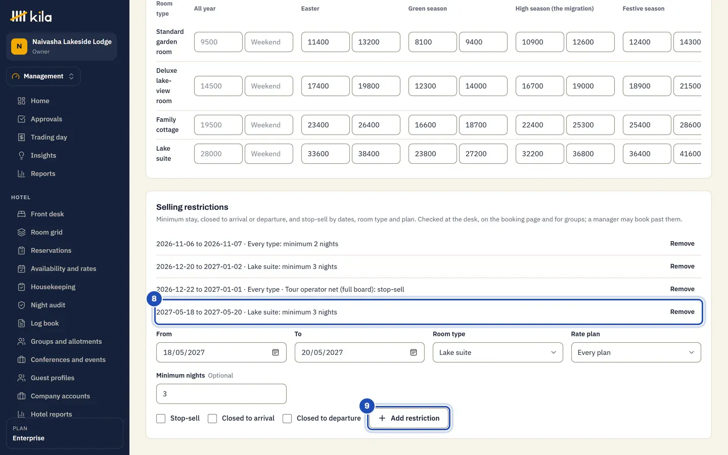Enable the Closed to arrival checkbox
This screenshot has height=455, width=728.
212,419
